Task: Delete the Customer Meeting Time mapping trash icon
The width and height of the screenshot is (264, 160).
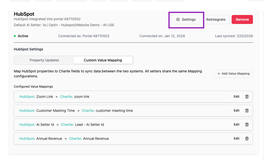Action: pyautogui.click(x=247, y=111)
